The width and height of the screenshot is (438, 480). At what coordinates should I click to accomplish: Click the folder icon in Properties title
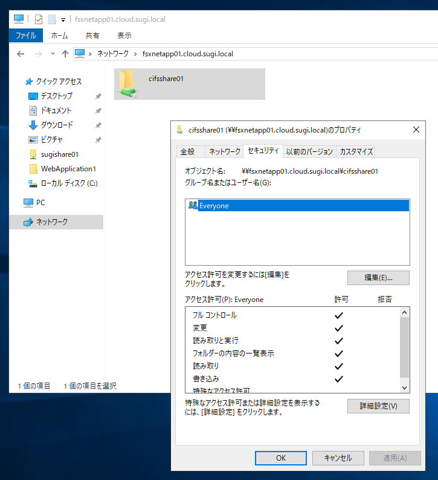tap(180, 130)
